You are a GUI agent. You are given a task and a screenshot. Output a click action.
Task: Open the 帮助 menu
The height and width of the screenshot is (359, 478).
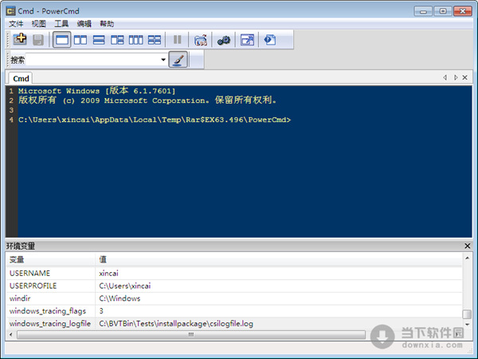coord(107,23)
